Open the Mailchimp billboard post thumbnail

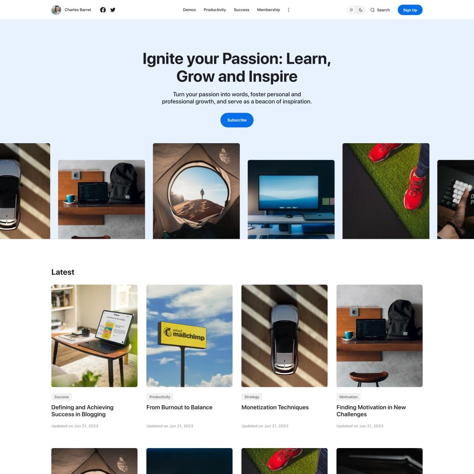pos(189,336)
